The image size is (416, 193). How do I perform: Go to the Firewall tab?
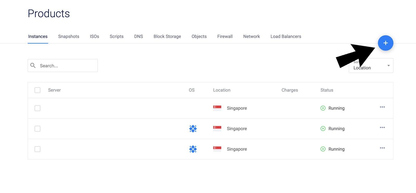225,37
